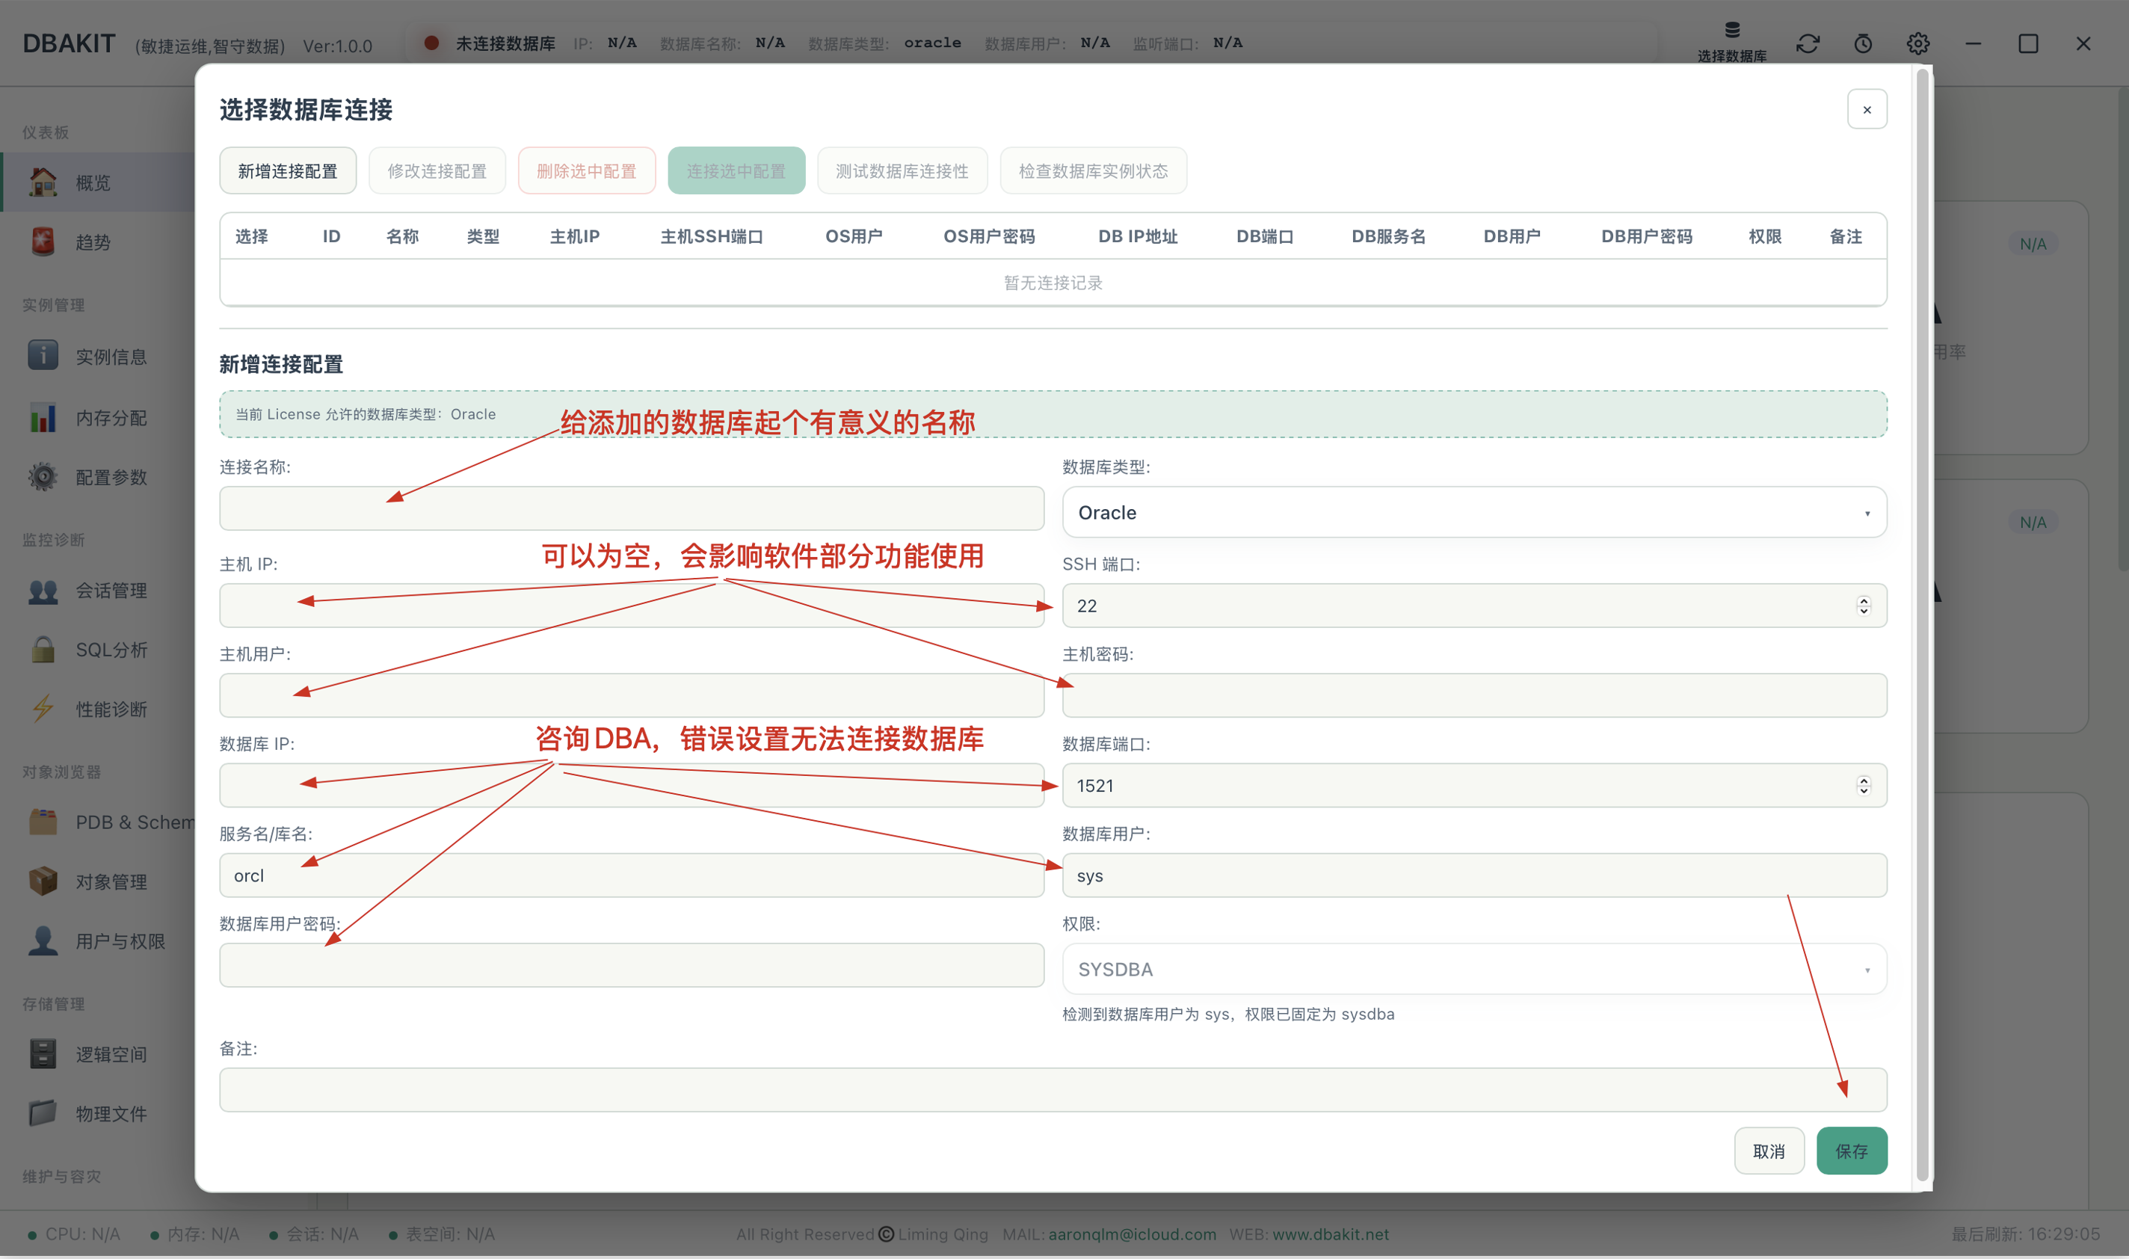This screenshot has height=1259, width=2129.
Task: Open the 性能诊断 lightning icon
Action: click(43, 709)
